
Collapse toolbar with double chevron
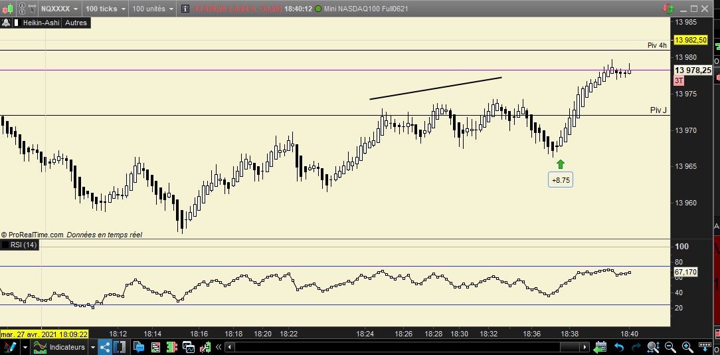click(x=219, y=347)
